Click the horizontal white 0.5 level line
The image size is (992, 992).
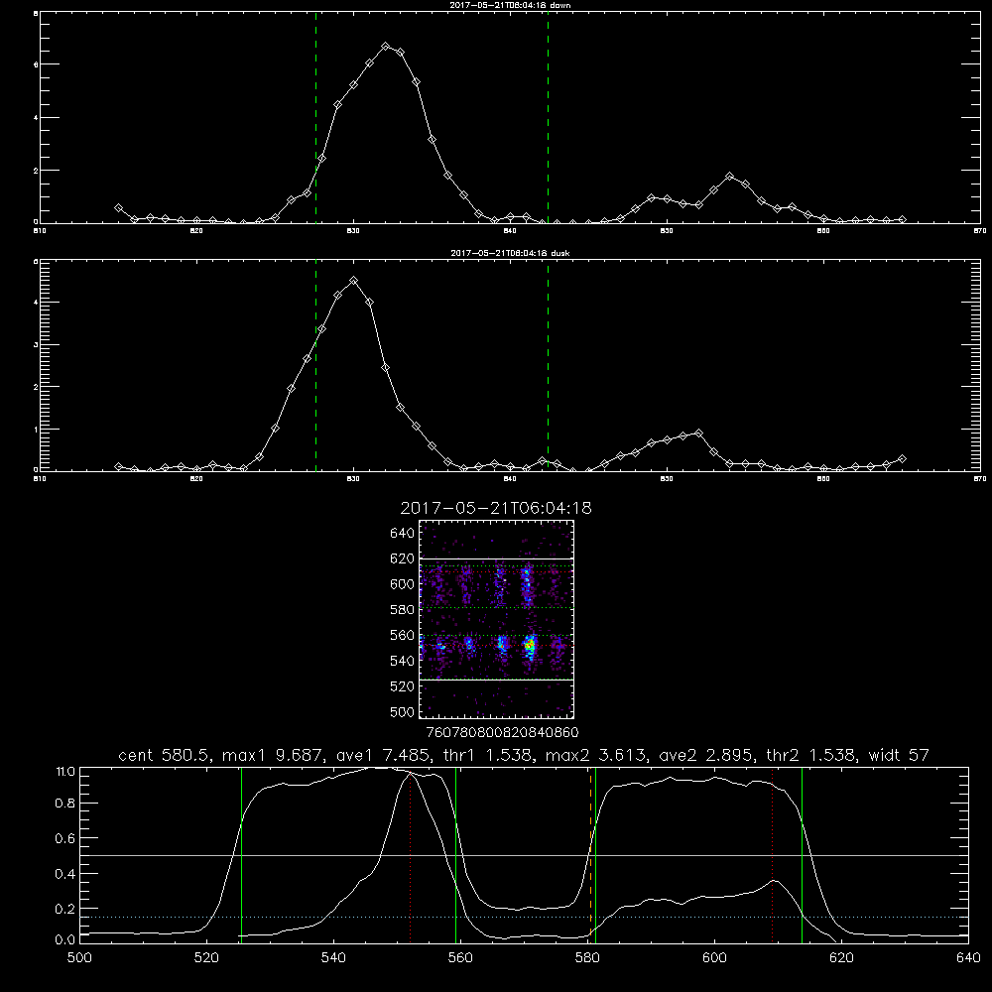(x=525, y=855)
